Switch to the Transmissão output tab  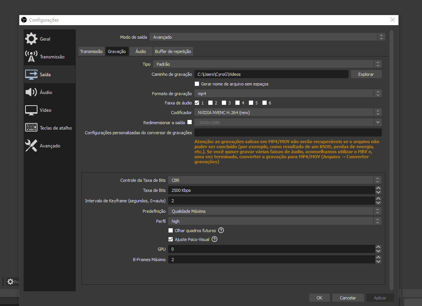91,51
